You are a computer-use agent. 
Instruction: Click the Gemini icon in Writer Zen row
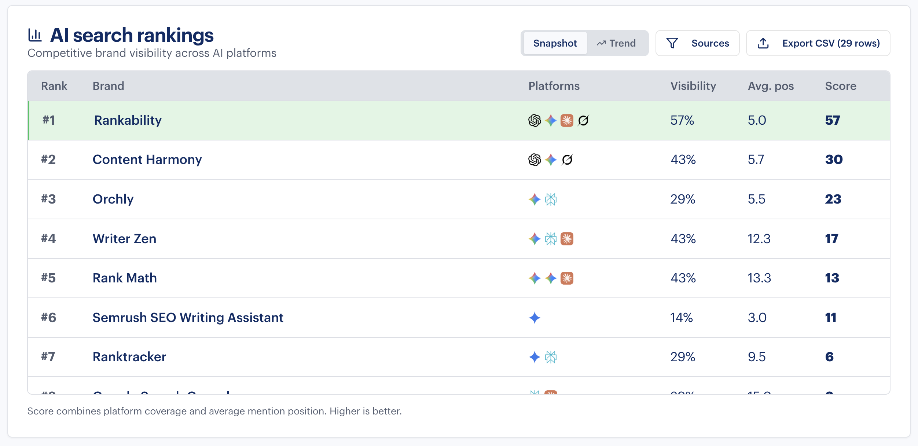click(x=535, y=239)
